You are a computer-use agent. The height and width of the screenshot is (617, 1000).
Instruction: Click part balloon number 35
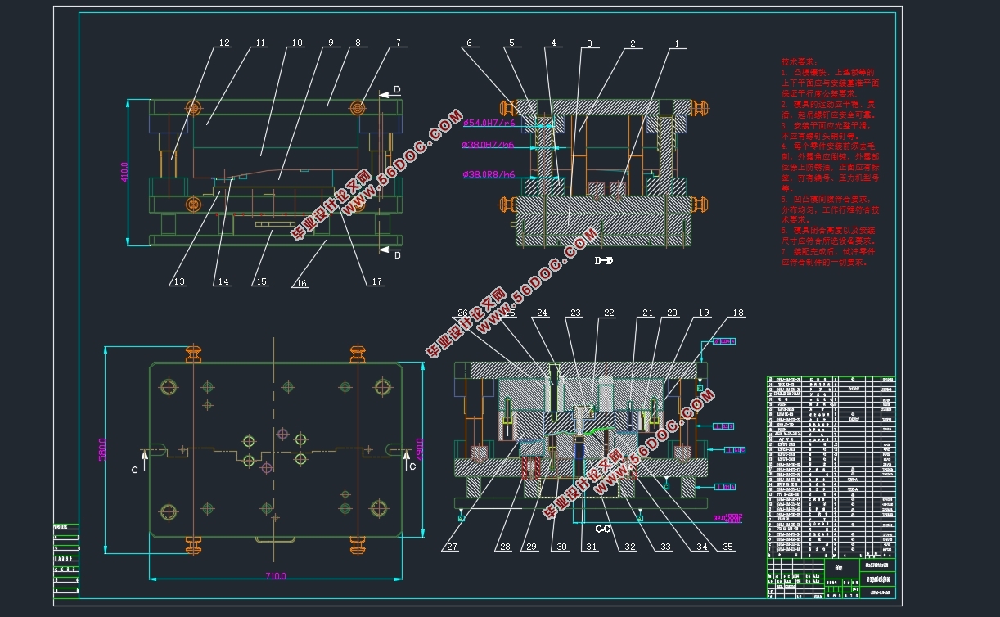pyautogui.click(x=728, y=547)
